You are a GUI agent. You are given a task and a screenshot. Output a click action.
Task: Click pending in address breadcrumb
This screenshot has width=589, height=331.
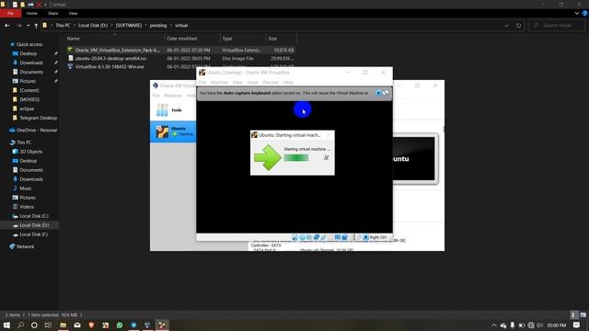click(x=158, y=26)
